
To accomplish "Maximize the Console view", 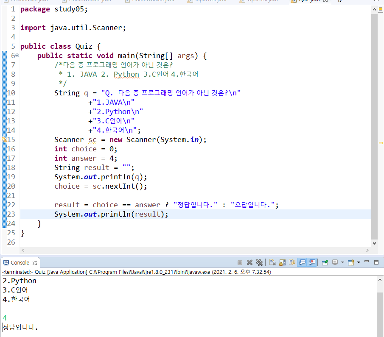I will [x=376, y=262].
